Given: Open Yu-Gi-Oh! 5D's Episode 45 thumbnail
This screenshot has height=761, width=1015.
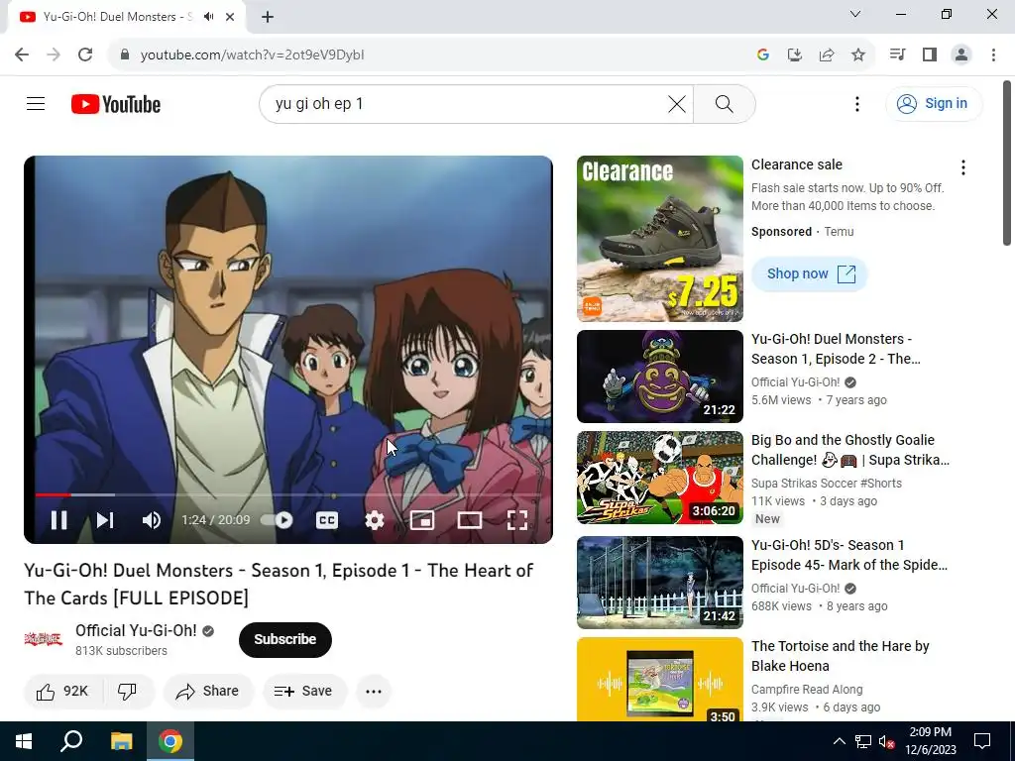Looking at the screenshot, I should [659, 583].
